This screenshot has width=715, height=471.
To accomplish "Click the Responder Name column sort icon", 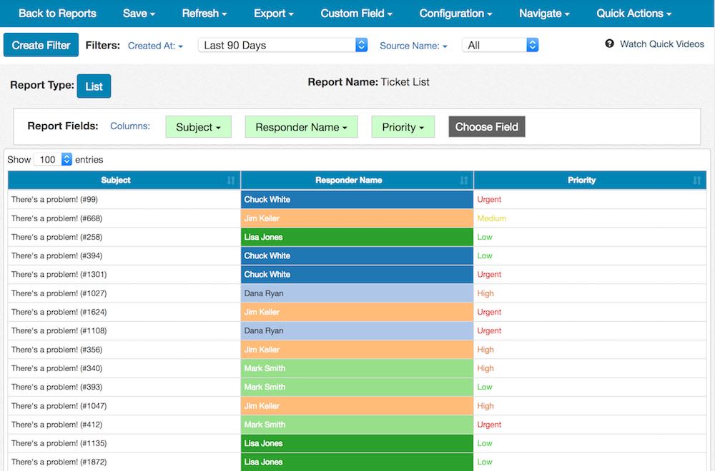I will (464, 181).
